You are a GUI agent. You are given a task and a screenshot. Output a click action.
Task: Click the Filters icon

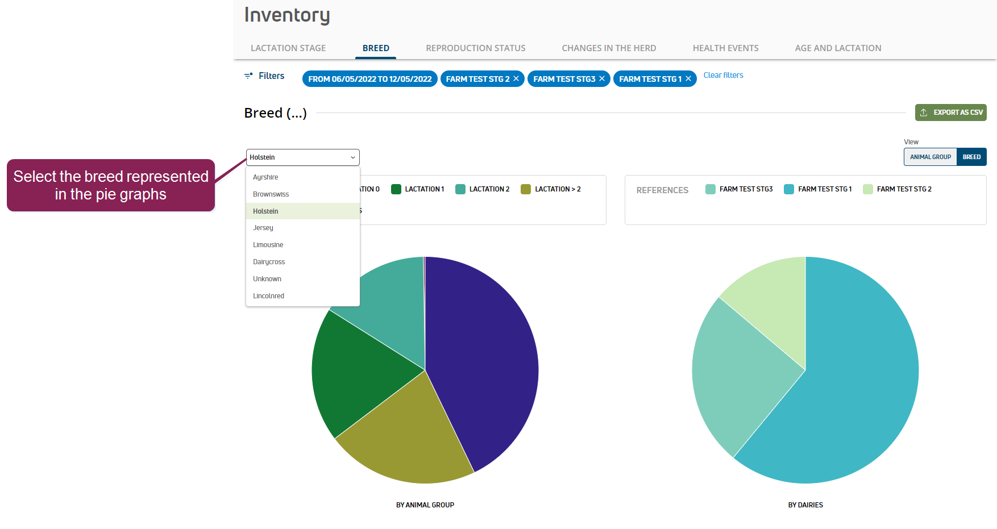pos(248,76)
